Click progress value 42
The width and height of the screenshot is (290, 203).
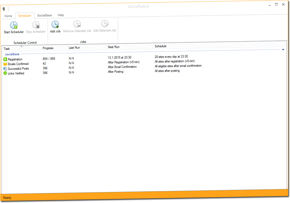44,64
